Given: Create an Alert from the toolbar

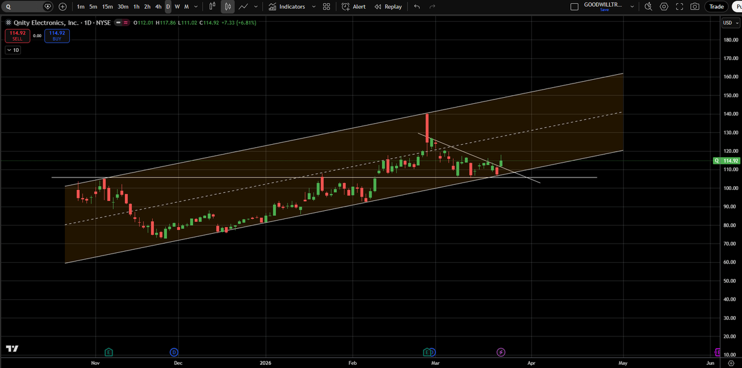Looking at the screenshot, I should (x=353, y=7).
